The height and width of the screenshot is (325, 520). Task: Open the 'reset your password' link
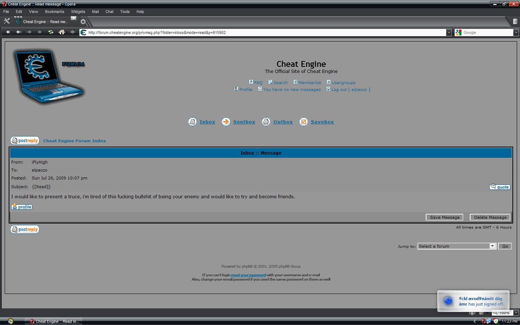(x=248, y=275)
